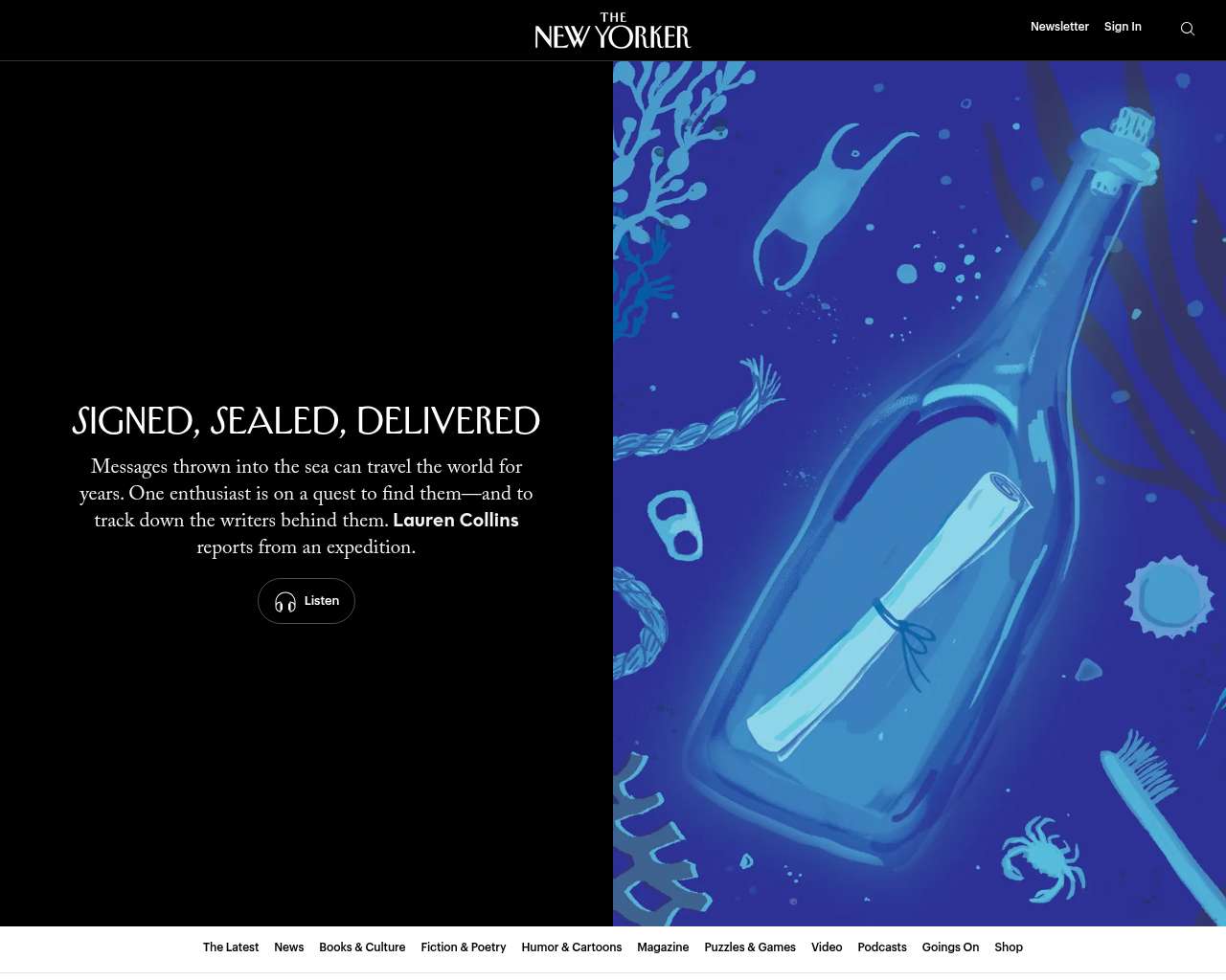Click the article summary about messages at sea

[x=306, y=494]
